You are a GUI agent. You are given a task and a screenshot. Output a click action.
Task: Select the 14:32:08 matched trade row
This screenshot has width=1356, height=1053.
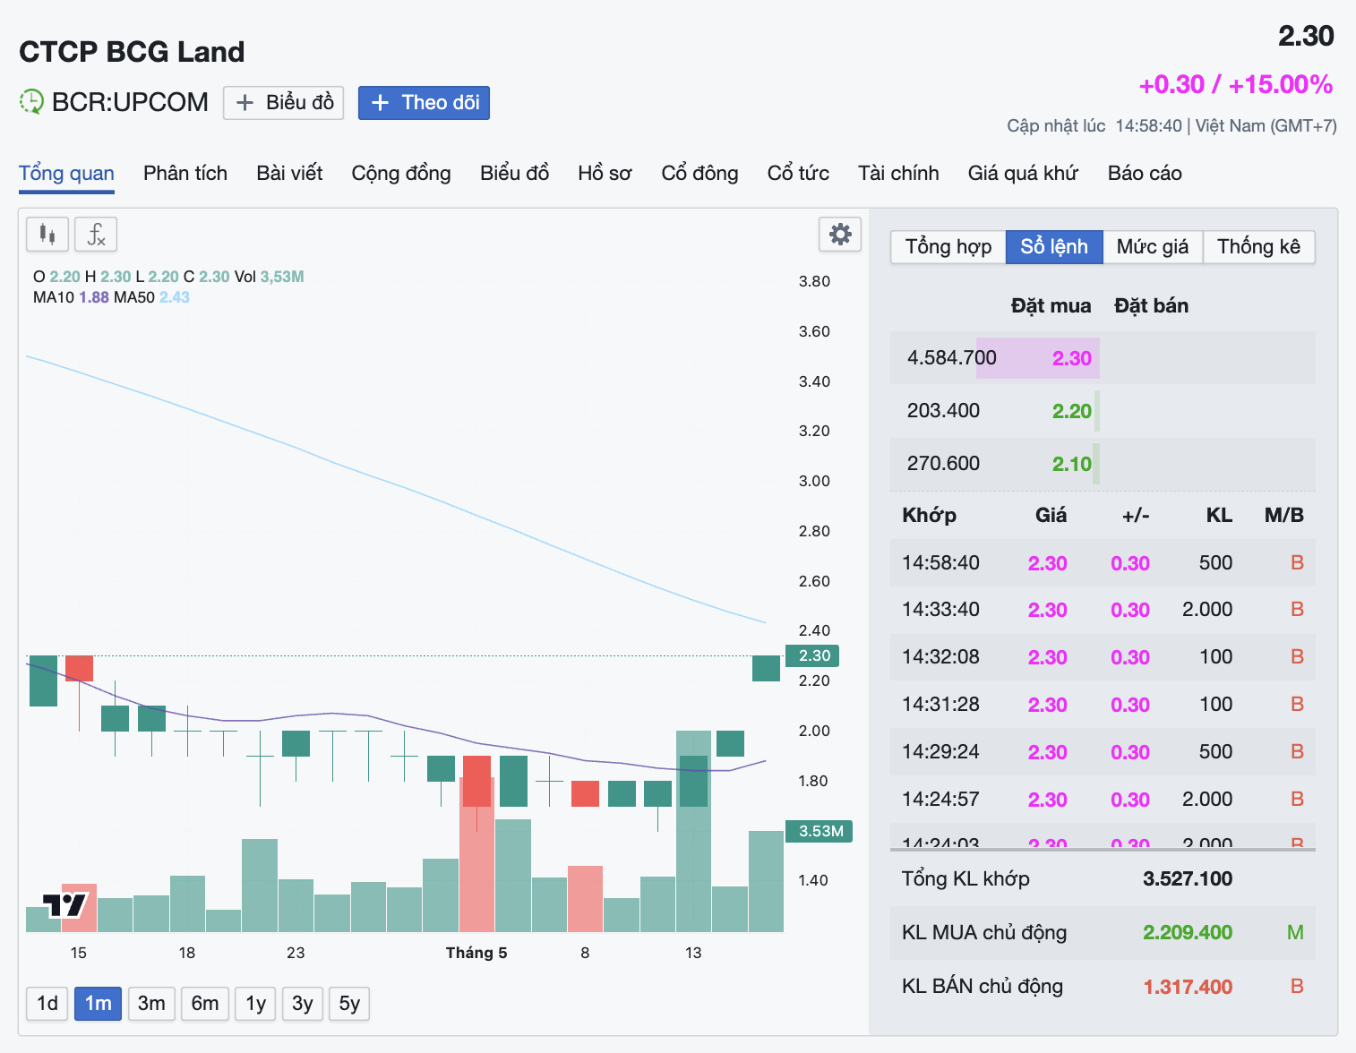(x=1103, y=657)
